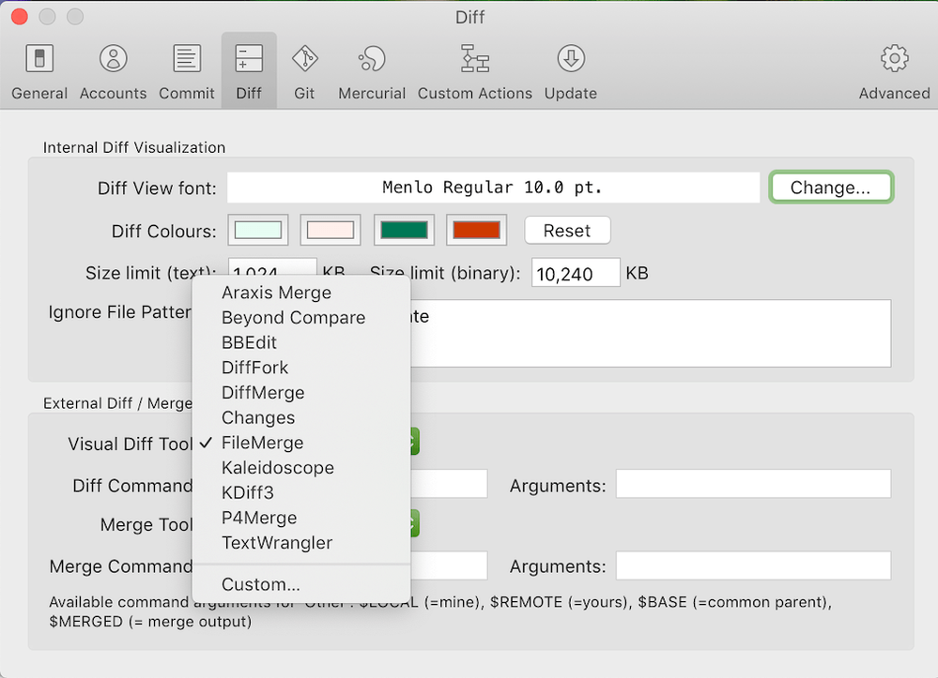
Task: Open the Advanced preferences gear
Action: tap(894, 71)
